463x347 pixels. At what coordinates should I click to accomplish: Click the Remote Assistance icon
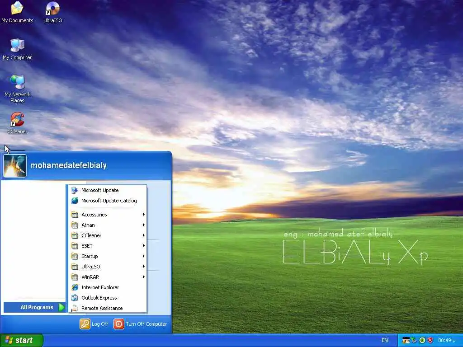point(75,308)
